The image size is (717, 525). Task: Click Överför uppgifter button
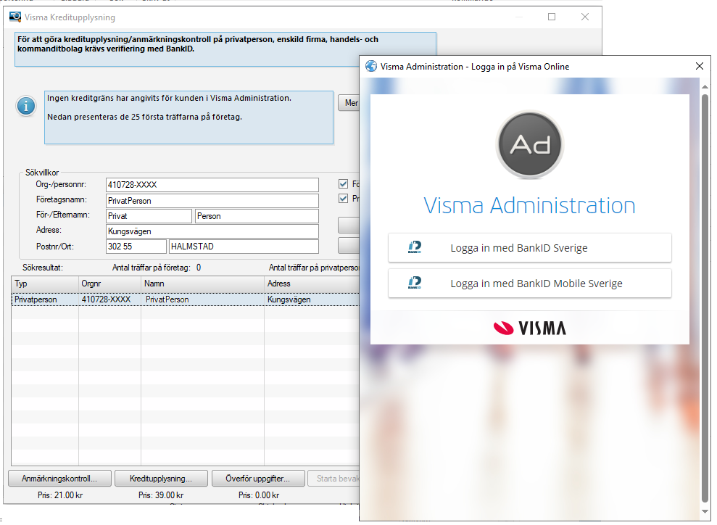pos(258,479)
